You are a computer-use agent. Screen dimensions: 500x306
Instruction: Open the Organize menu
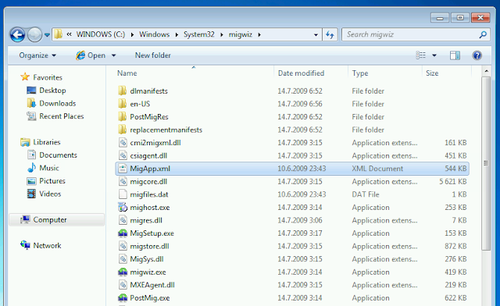(37, 55)
